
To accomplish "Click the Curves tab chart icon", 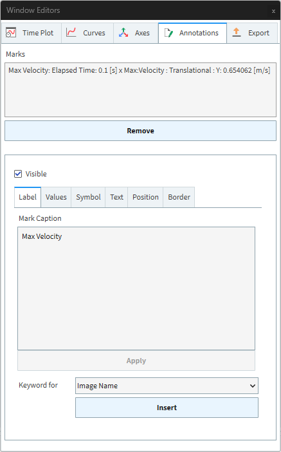I will click(71, 32).
